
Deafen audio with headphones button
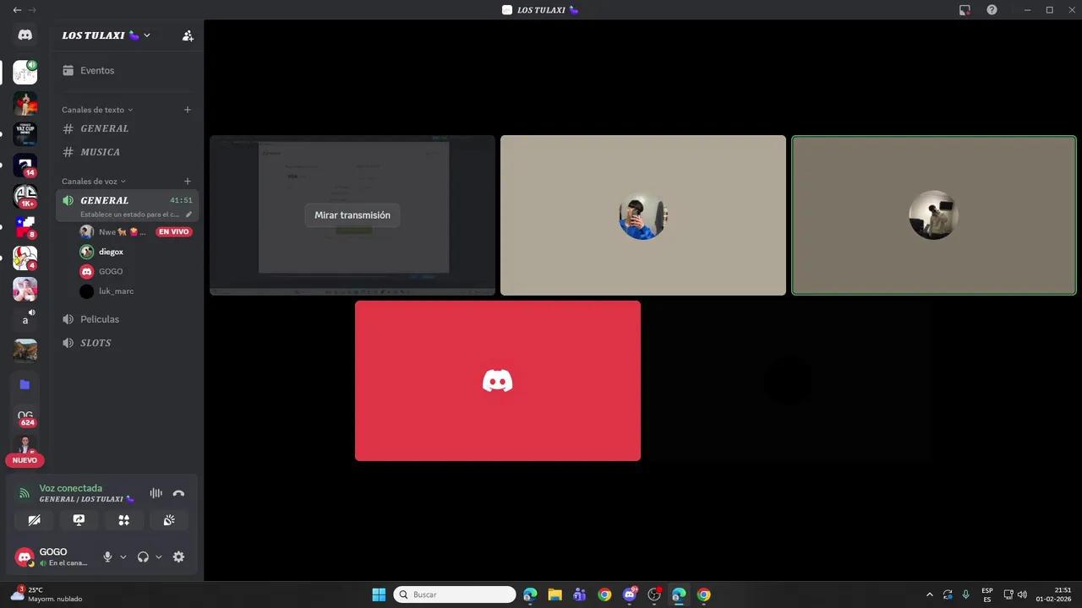pos(143,556)
